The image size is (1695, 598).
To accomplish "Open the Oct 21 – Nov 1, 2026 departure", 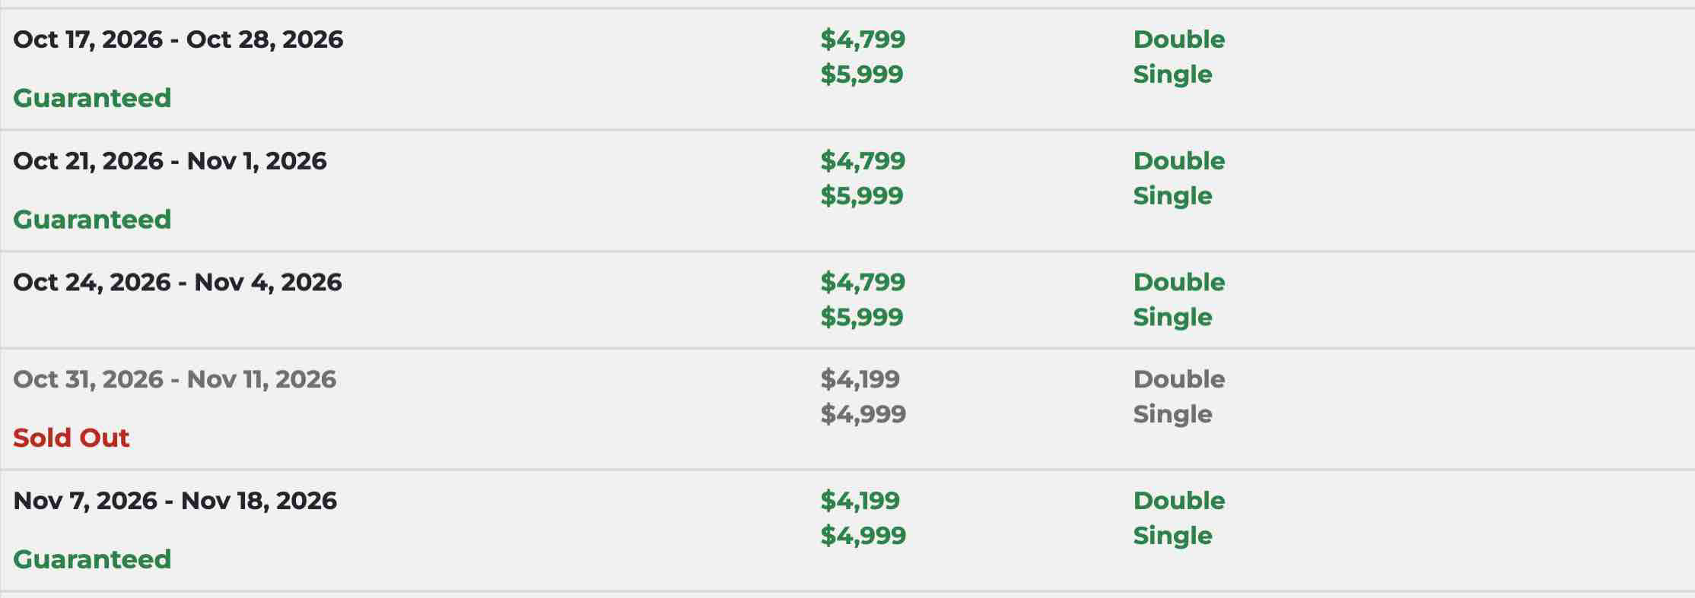I will coord(170,161).
